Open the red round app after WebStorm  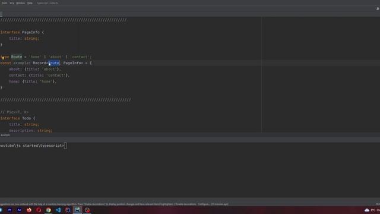coord(87,210)
